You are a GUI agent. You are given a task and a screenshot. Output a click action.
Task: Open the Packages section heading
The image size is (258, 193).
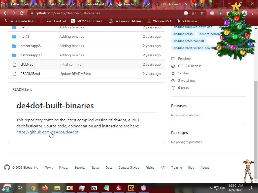[179, 133]
